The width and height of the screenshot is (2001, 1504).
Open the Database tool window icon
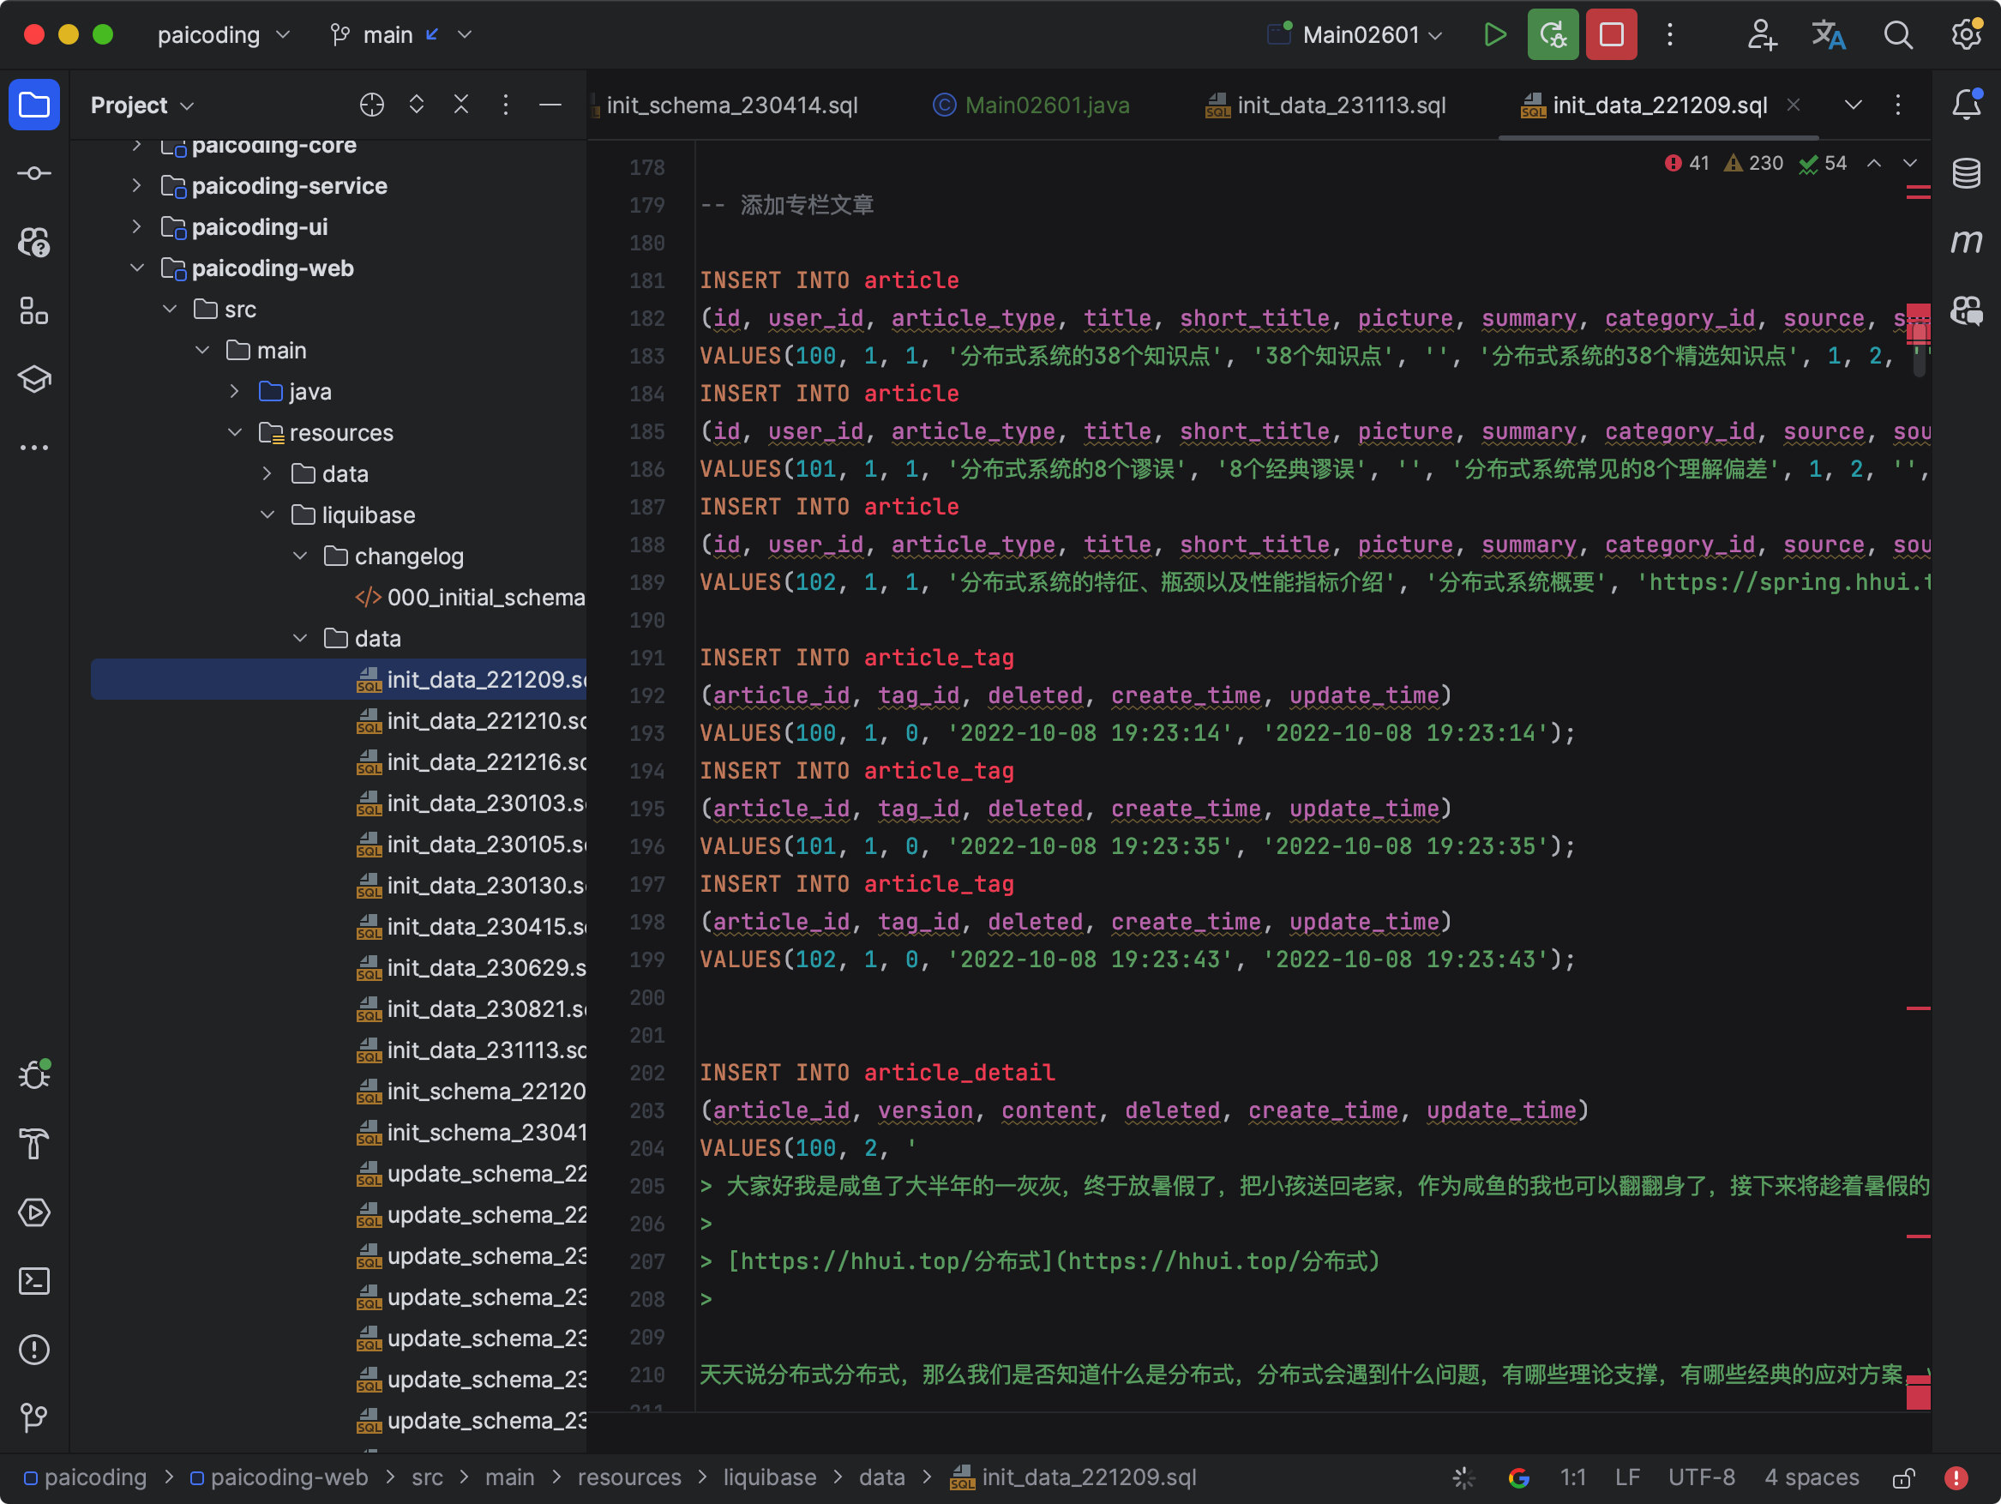point(1966,173)
